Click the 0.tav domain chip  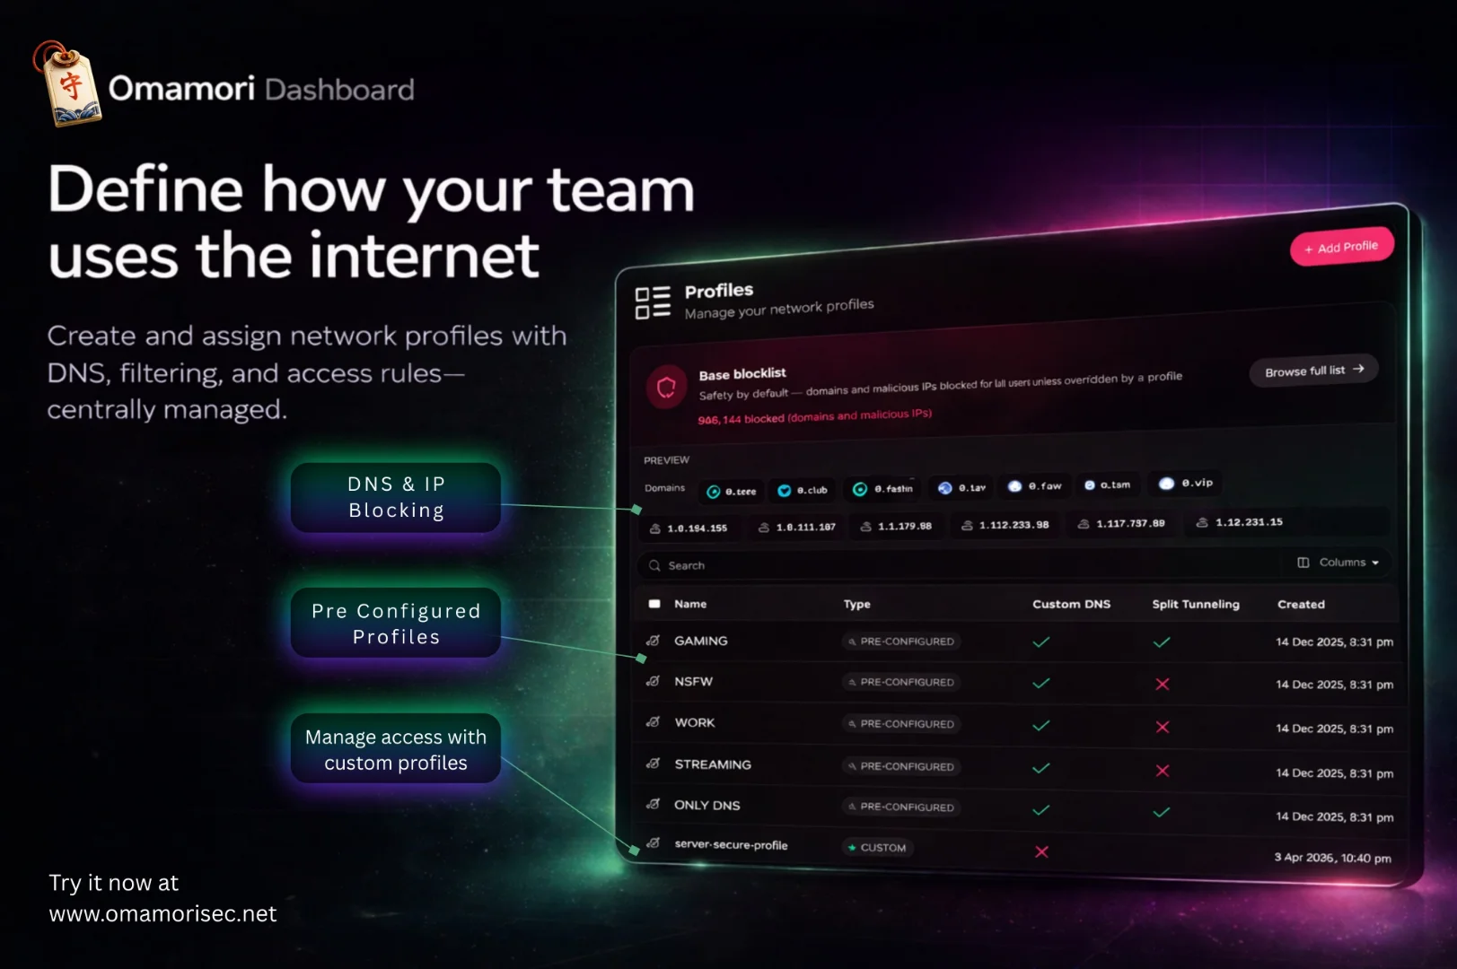coord(961,487)
